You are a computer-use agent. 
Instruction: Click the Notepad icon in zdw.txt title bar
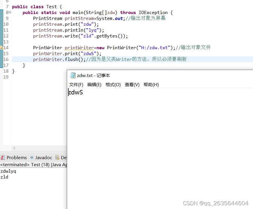click(x=72, y=75)
